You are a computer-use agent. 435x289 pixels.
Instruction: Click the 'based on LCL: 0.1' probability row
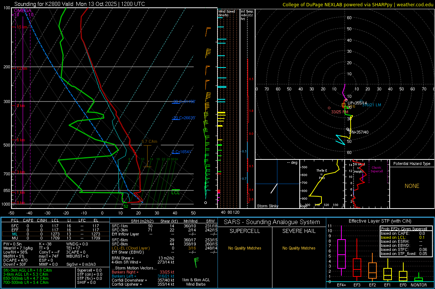(403, 237)
